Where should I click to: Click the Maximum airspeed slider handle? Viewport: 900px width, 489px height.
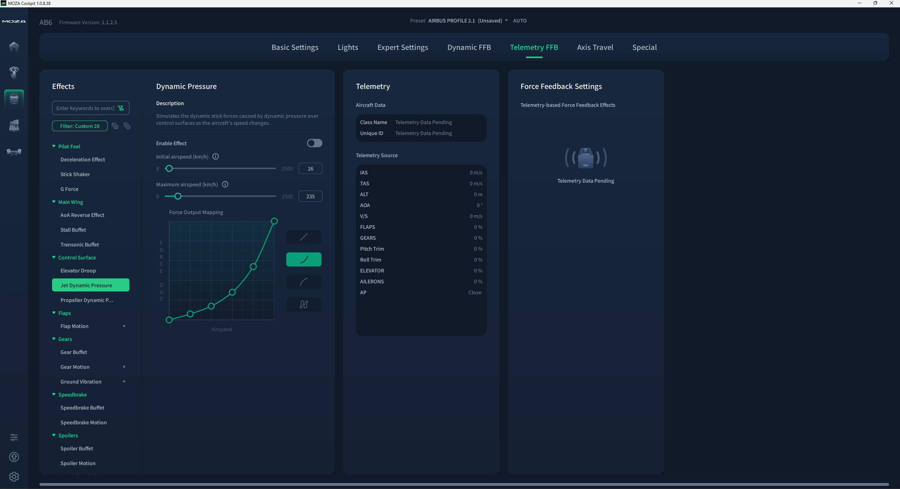(178, 196)
